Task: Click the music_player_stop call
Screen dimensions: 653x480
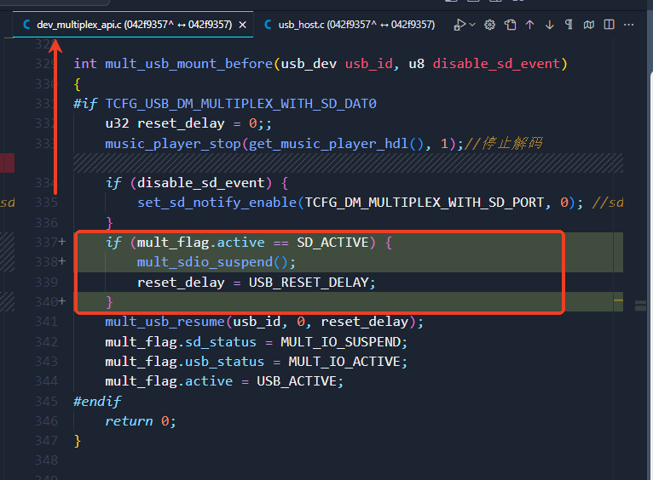Action: [173, 144]
